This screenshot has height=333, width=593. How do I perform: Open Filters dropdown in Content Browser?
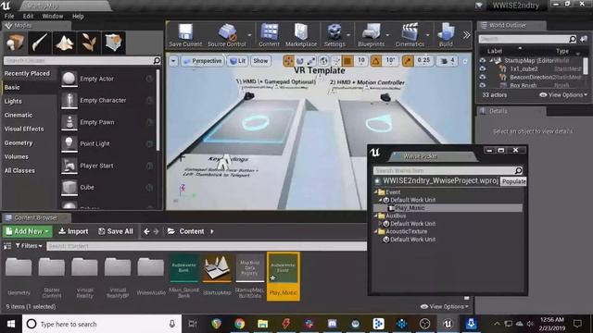point(29,246)
